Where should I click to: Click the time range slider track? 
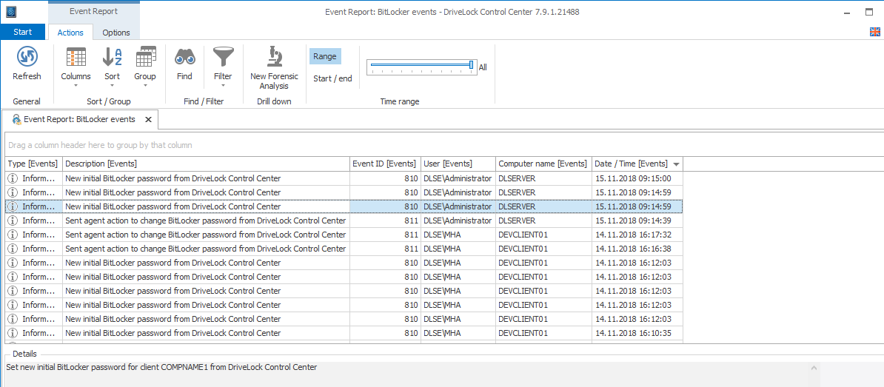click(420, 65)
